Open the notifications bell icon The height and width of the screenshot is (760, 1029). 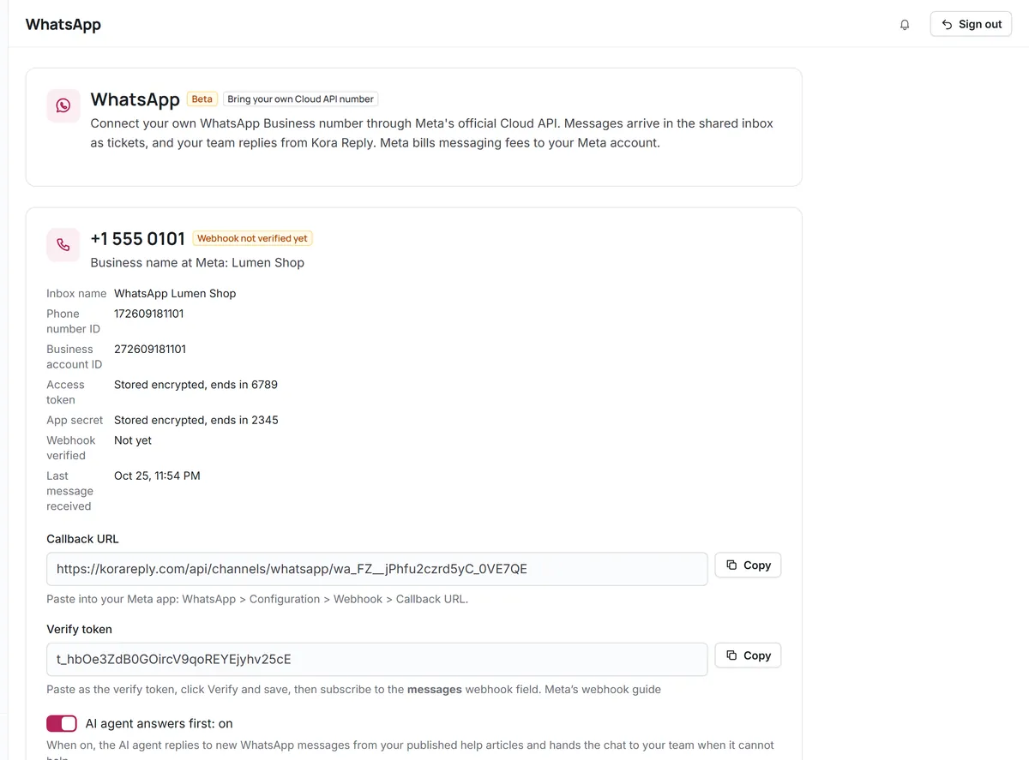pyautogui.click(x=905, y=25)
